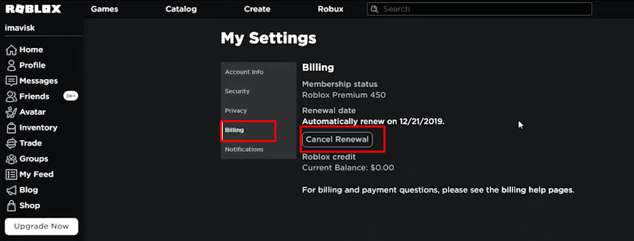Click the My Feed list icon
This screenshot has height=241, width=634.
[x=11, y=175]
